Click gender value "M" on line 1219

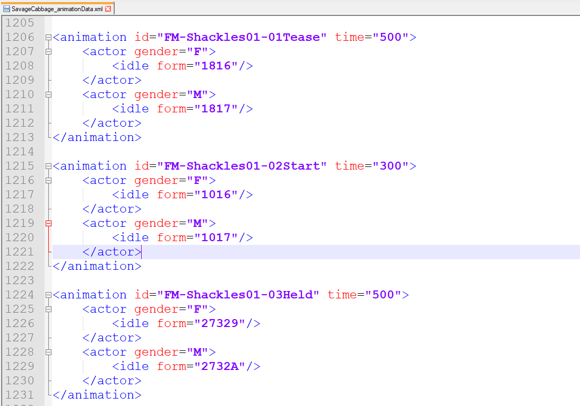click(x=197, y=223)
